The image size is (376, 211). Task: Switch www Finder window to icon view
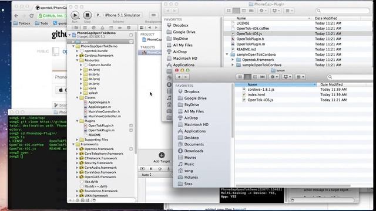(x=240, y=77)
